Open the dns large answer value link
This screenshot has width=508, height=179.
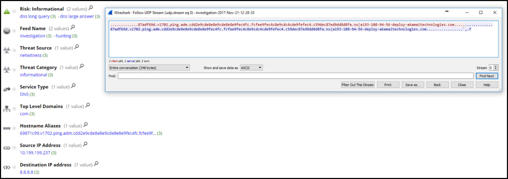[x=77, y=16]
